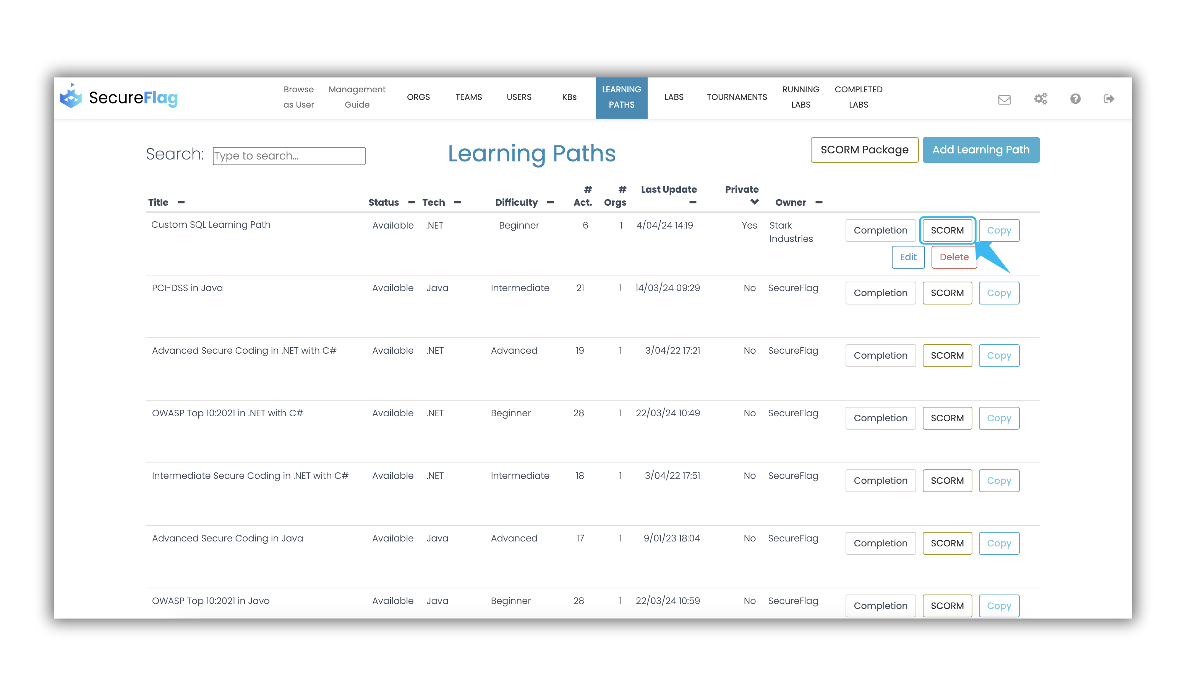Select OWASP Top 10:2021 in .NET title
This screenshot has width=1186, height=696.
(227, 413)
